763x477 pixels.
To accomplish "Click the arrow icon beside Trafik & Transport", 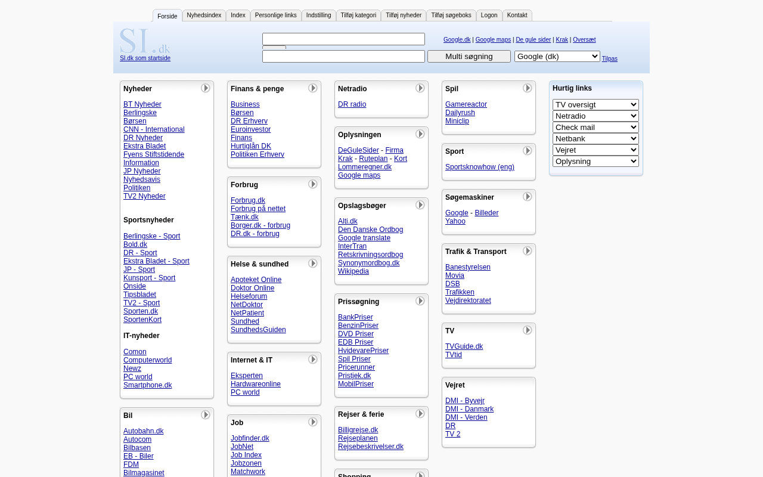I will [x=528, y=251].
